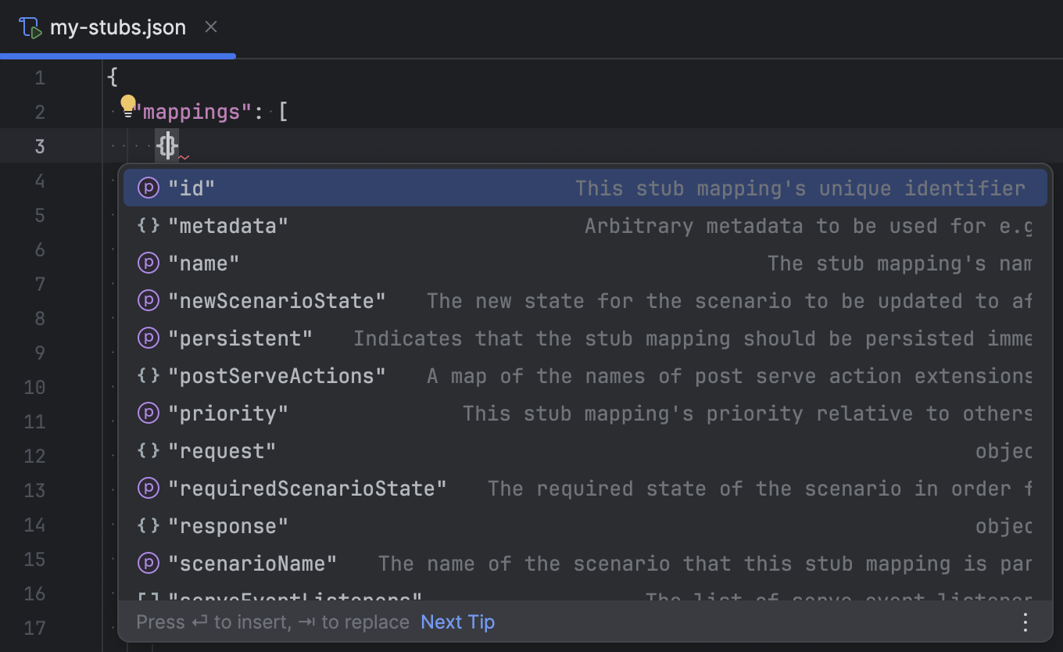The height and width of the screenshot is (652, 1063).
Task: Click the blue progress bar under the tab
Action: click(117, 56)
